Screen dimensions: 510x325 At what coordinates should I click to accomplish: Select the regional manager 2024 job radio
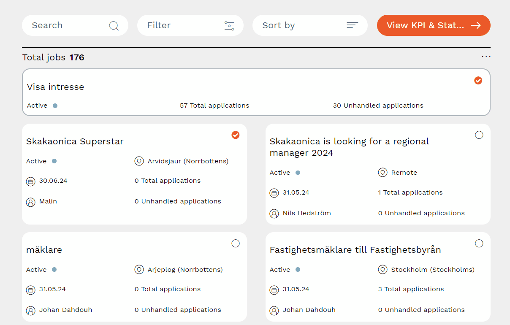click(x=479, y=135)
